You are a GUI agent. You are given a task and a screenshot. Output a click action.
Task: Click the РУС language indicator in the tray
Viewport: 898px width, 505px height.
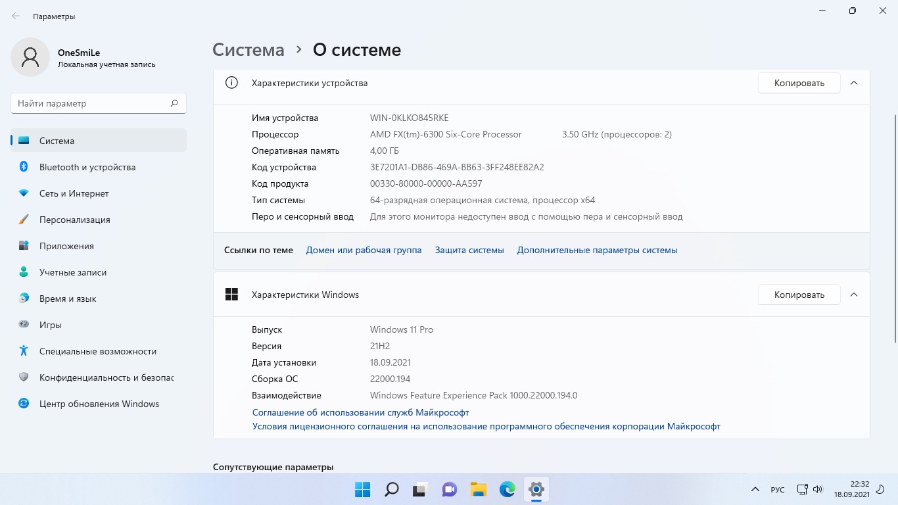778,490
